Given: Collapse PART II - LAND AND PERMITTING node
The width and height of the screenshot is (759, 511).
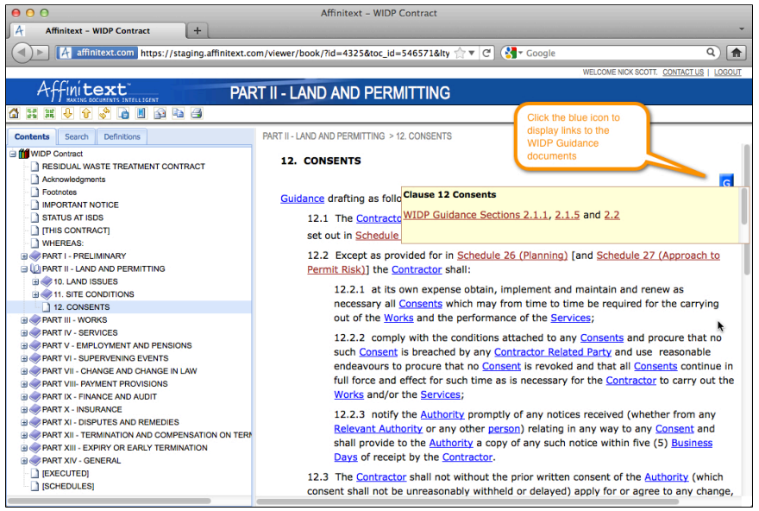Looking at the screenshot, I should (24, 269).
